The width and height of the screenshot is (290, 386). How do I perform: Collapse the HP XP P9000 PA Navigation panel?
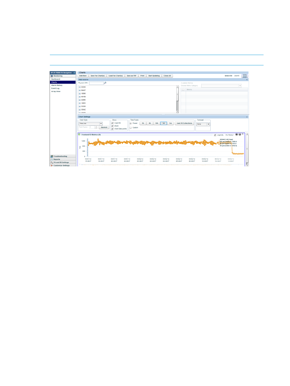(74, 73)
